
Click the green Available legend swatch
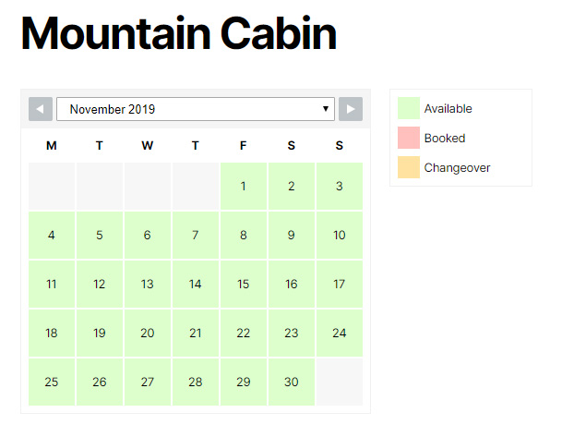[x=408, y=109]
